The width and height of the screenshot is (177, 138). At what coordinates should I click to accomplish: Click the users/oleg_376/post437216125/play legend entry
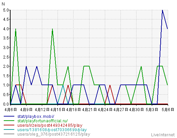tap(54, 134)
